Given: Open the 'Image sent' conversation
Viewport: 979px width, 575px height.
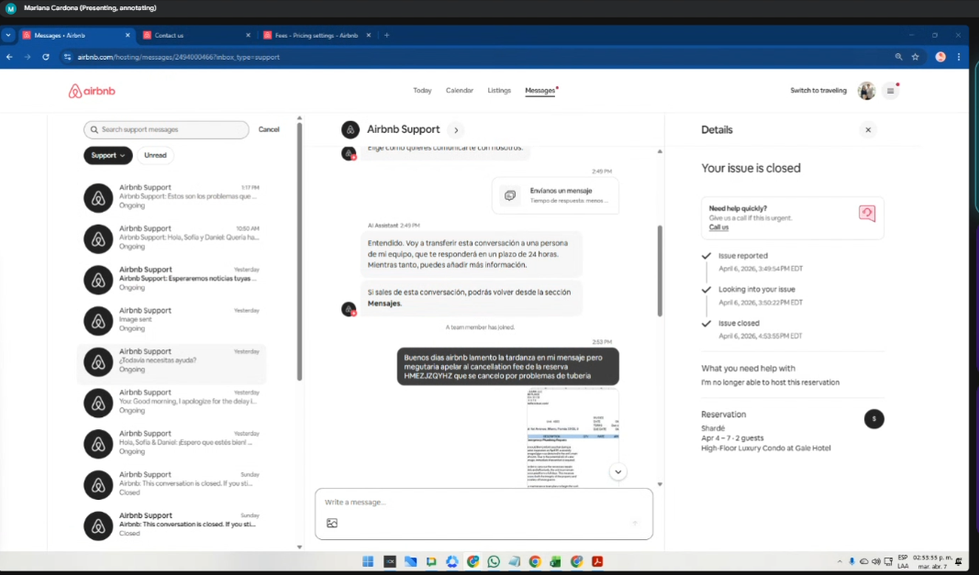Looking at the screenshot, I should click(172, 320).
